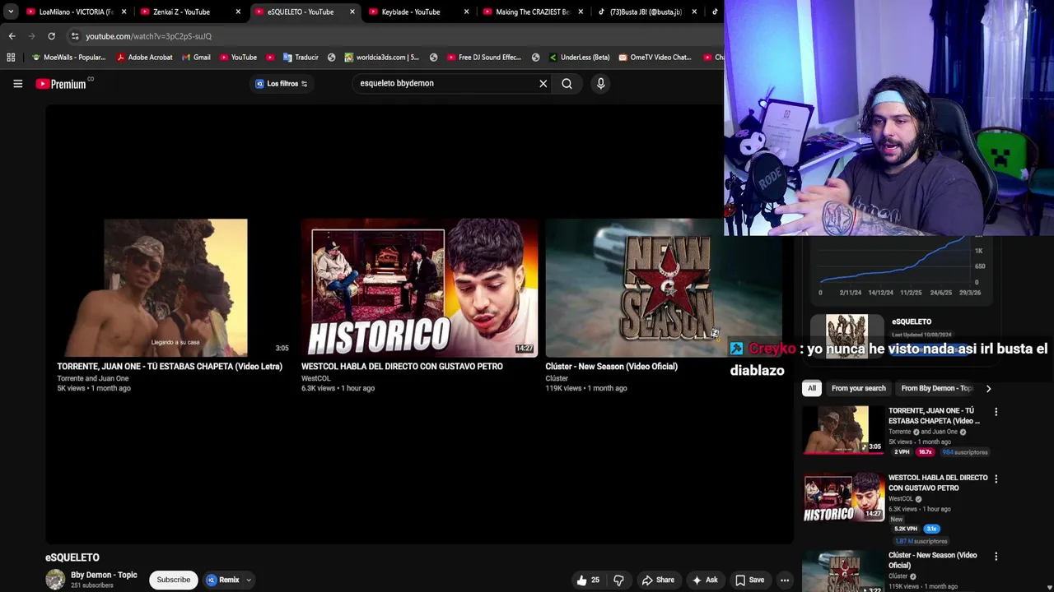Click sidebar title Clúster - New Season
1054x592 pixels.
tap(932, 560)
